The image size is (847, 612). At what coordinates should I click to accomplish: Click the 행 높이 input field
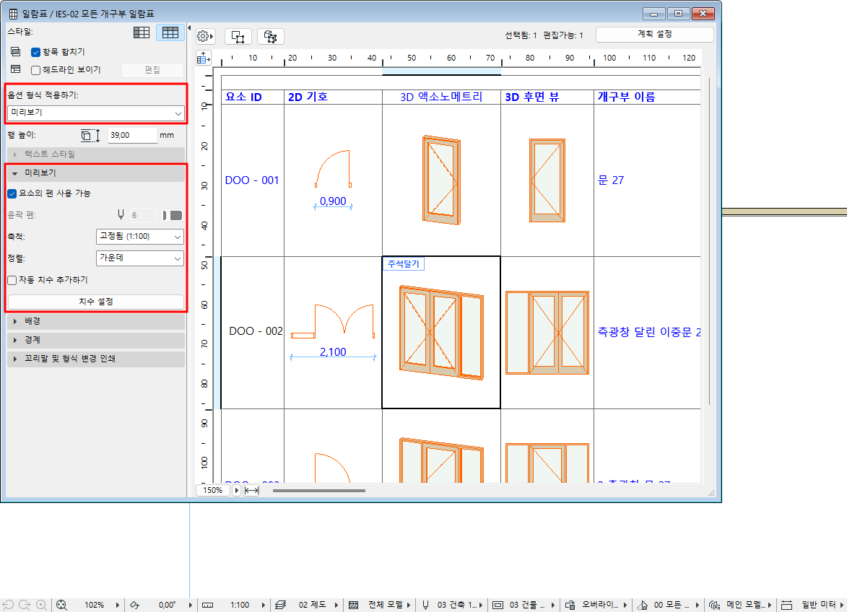pos(132,135)
